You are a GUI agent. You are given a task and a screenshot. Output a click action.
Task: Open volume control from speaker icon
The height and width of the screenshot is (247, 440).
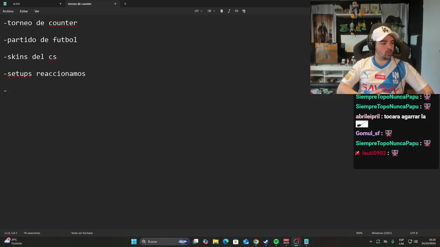coord(416,242)
